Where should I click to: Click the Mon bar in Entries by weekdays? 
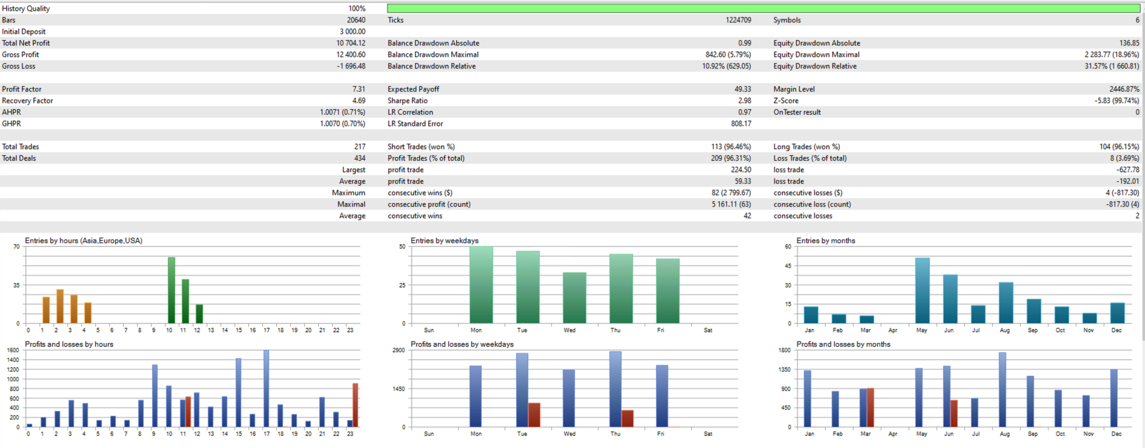pyautogui.click(x=481, y=285)
